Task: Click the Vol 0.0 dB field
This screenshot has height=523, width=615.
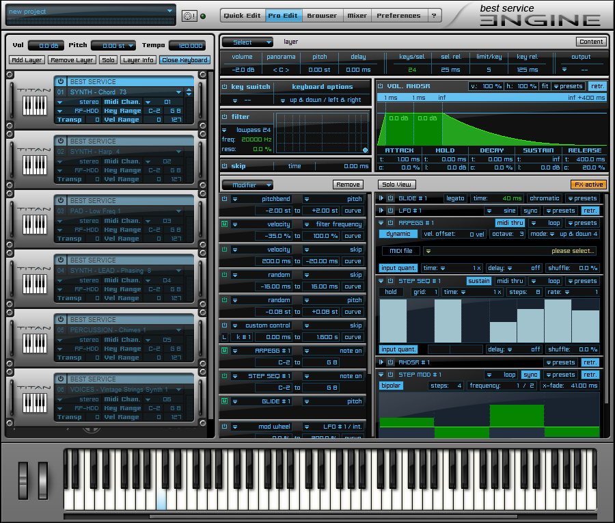Action: pyautogui.click(x=46, y=46)
